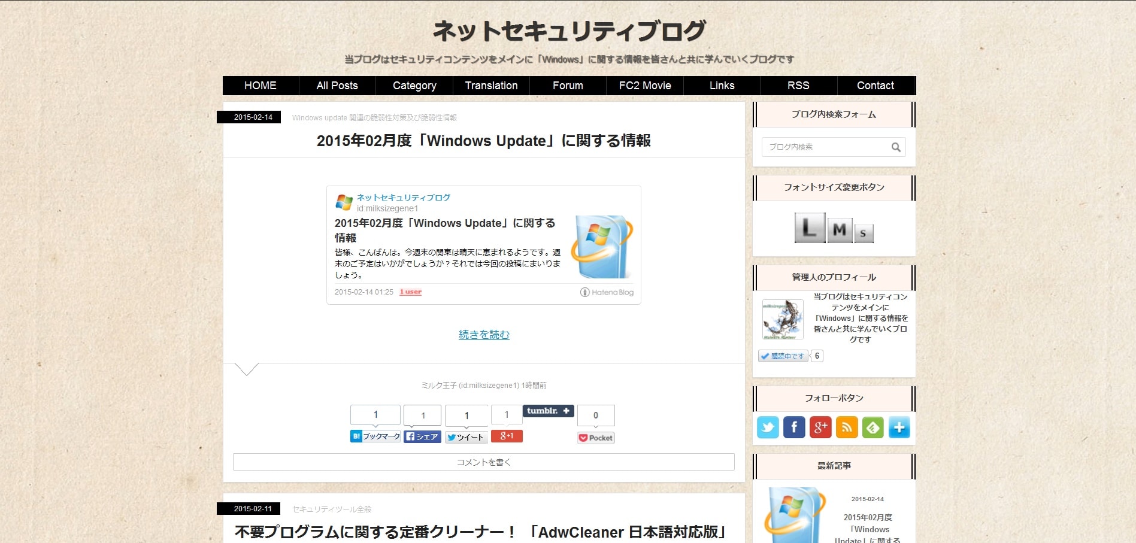Open latest article 2015年02月度 Windows Update link
The width and height of the screenshot is (1136, 543).
click(x=868, y=529)
